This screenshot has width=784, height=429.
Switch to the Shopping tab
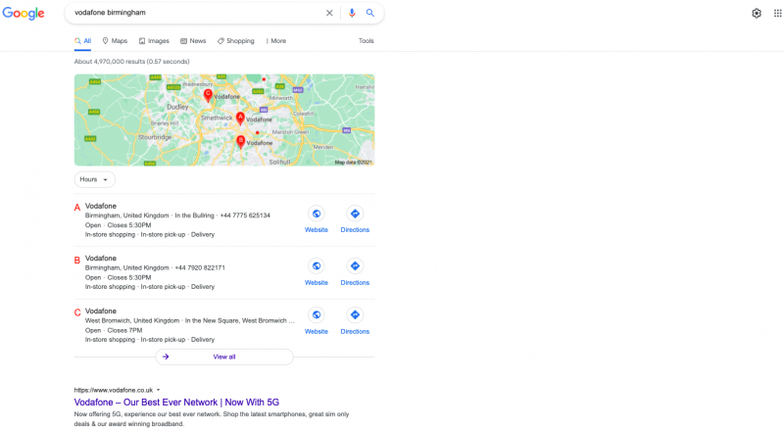pos(235,41)
